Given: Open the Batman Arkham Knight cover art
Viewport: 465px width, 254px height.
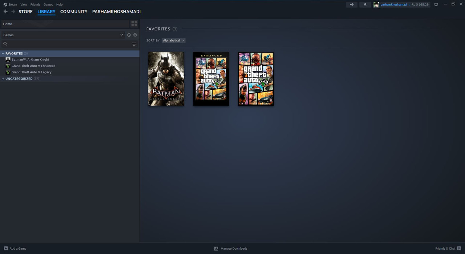Looking at the screenshot, I should [x=166, y=79].
